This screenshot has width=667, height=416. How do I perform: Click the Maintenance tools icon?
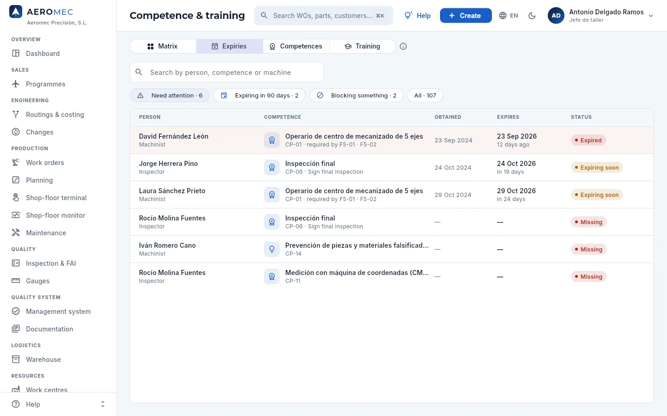click(16, 232)
